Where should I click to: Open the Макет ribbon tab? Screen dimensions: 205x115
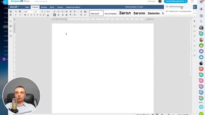click(52, 7)
